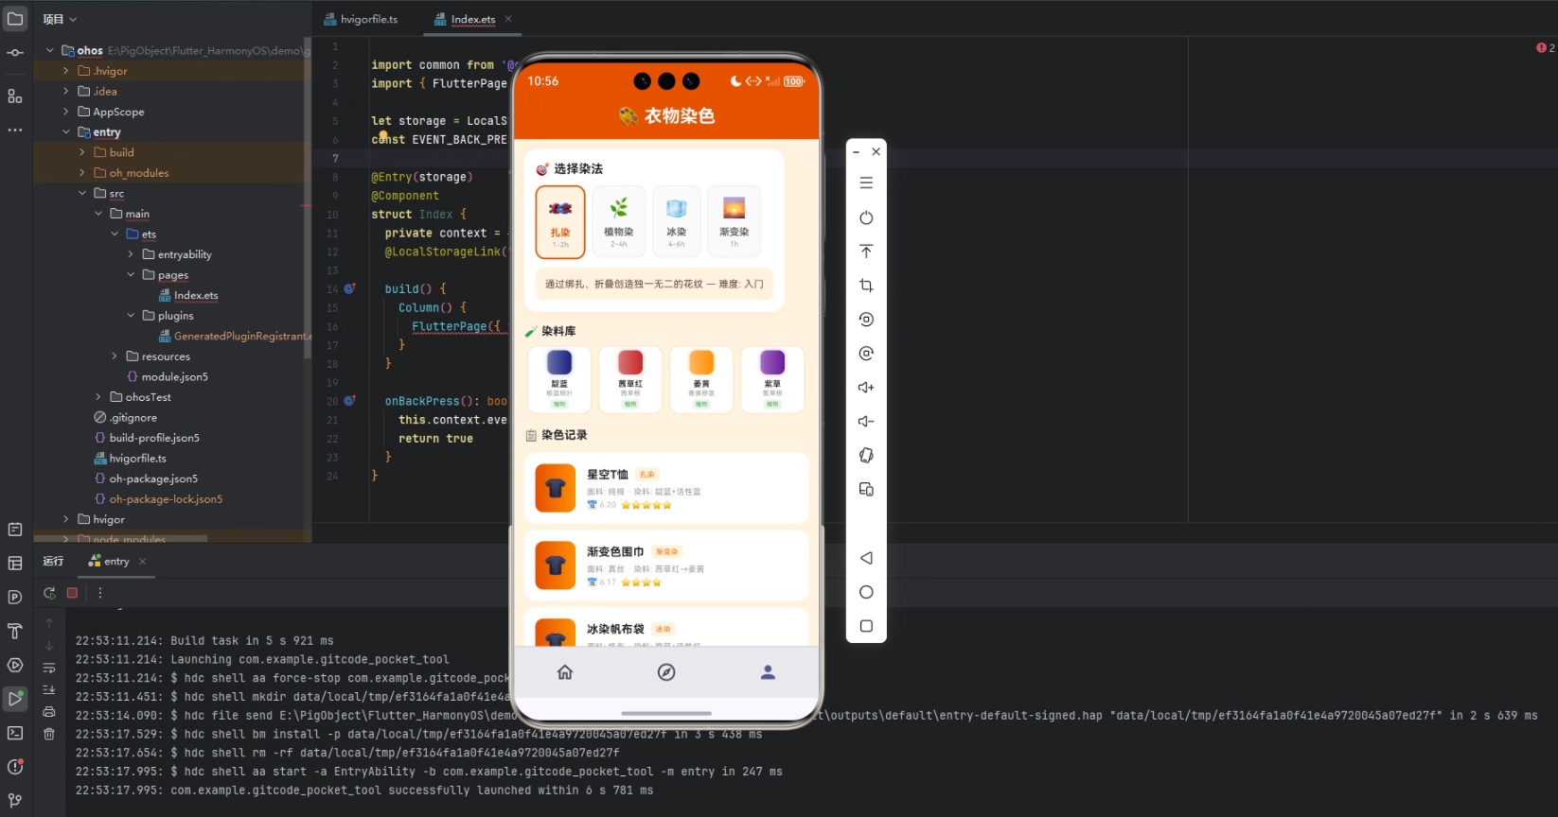The height and width of the screenshot is (817, 1558).
Task: Open the Run tool window sidebar icon
Action: tap(15, 699)
